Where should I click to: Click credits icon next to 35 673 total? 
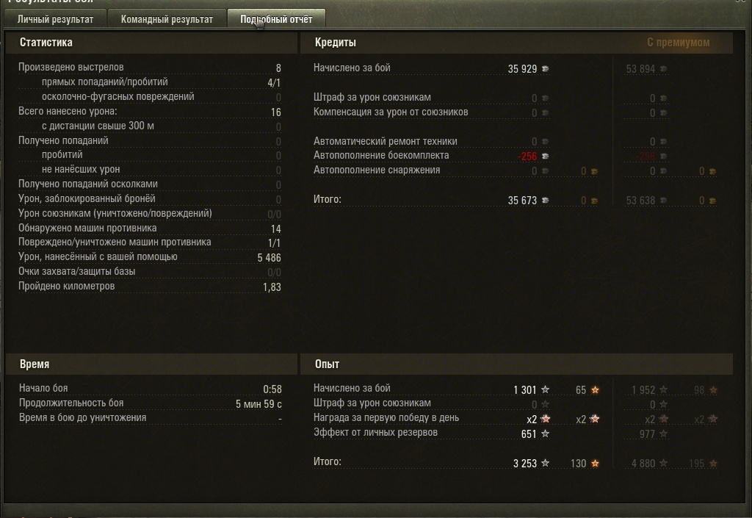pos(546,200)
